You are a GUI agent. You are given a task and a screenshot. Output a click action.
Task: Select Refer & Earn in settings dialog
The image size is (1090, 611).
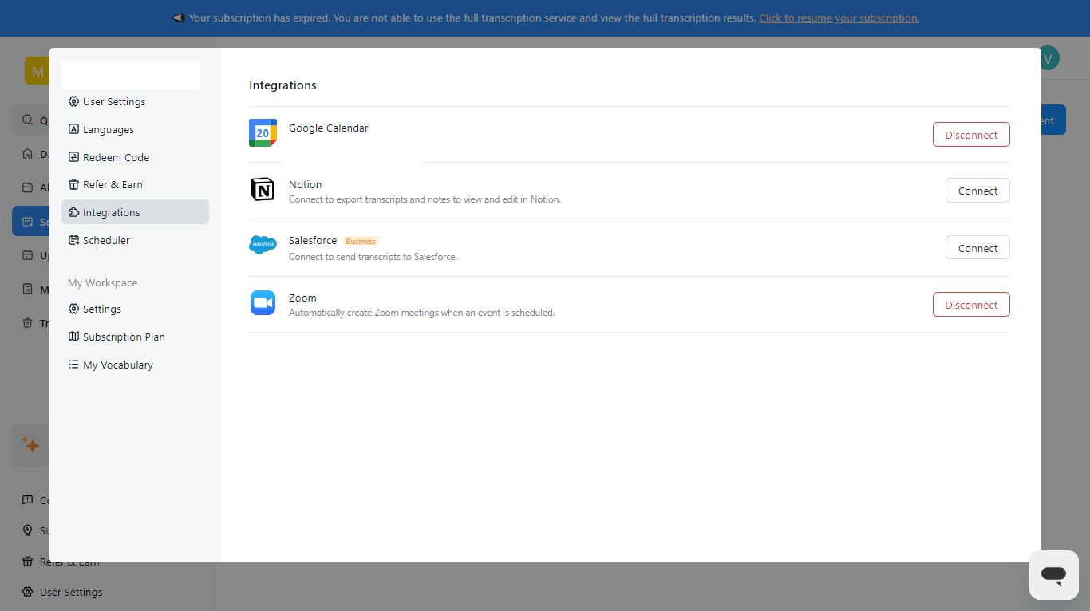[135, 184]
